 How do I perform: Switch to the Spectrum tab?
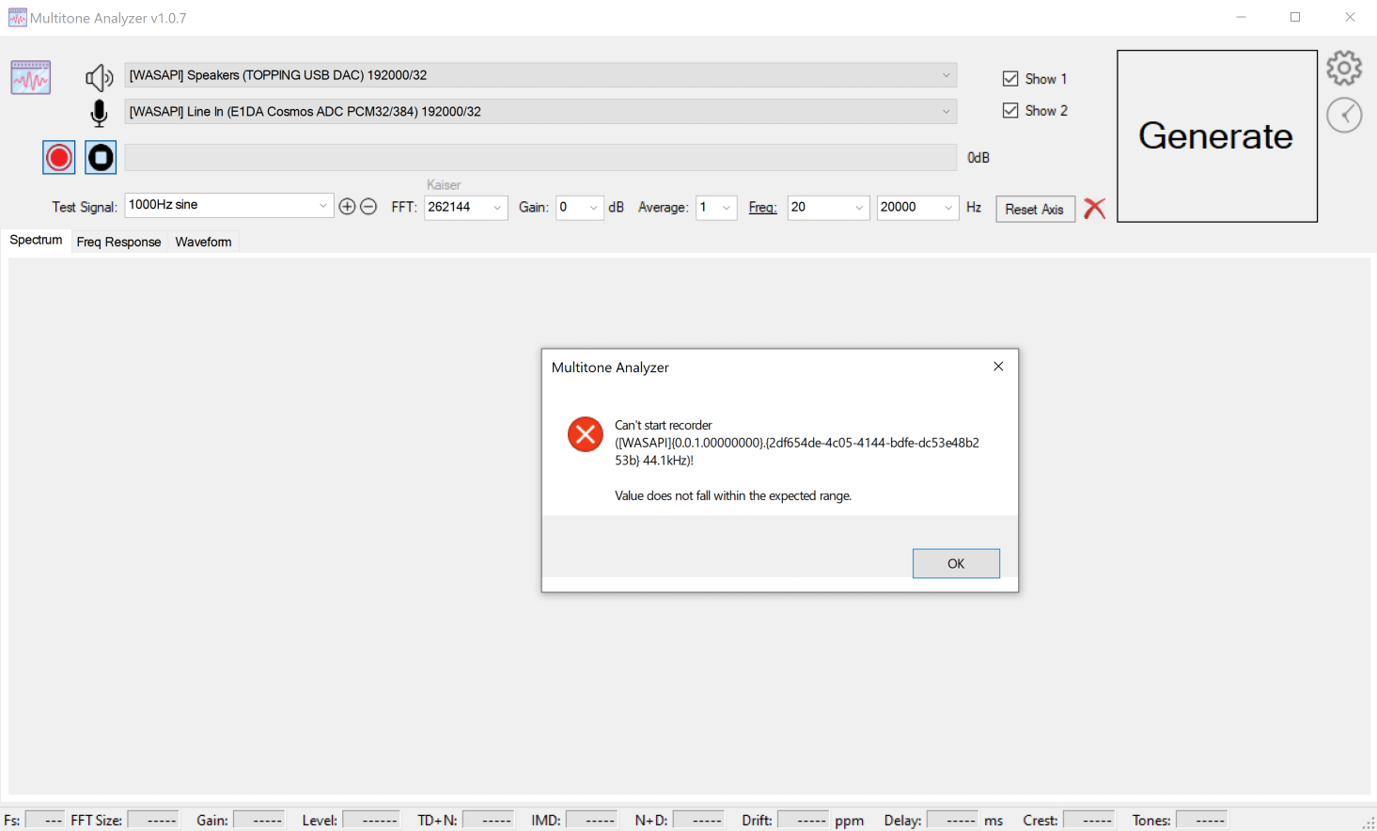(x=36, y=241)
